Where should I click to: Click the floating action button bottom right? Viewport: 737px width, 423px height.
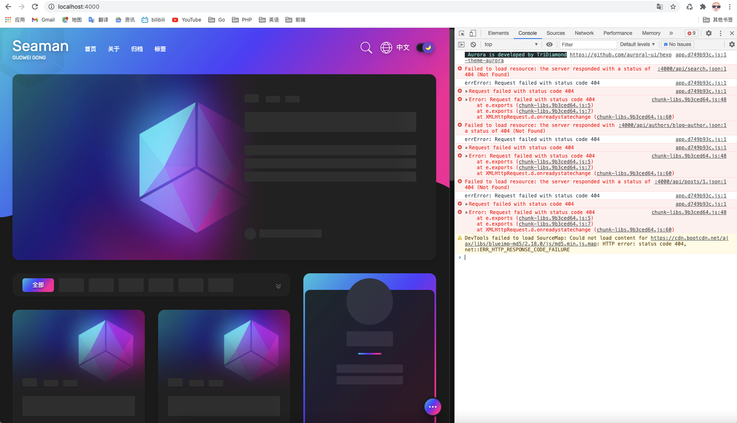pos(433,407)
